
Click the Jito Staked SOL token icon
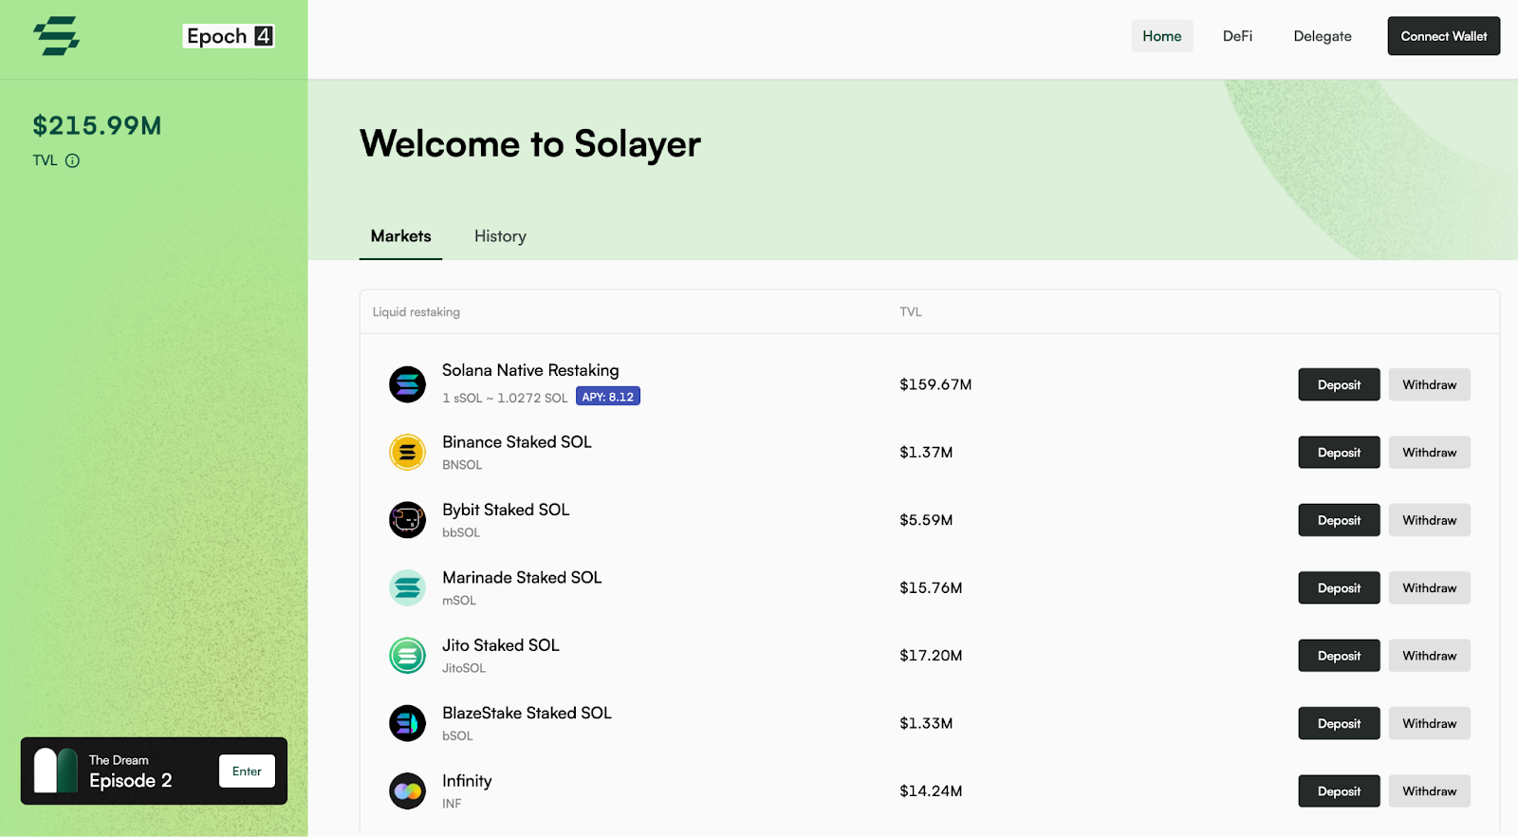(x=407, y=656)
